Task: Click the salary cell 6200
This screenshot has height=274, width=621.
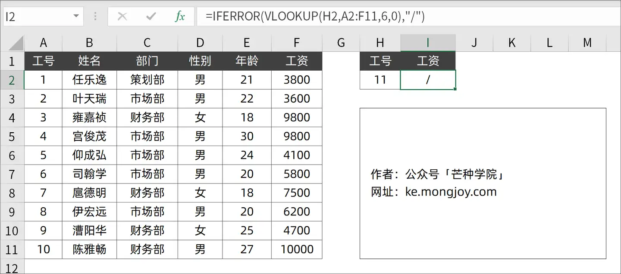Action: [x=297, y=212]
